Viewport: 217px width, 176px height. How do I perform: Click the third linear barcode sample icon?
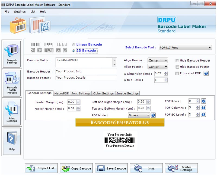(x=62, y=44)
